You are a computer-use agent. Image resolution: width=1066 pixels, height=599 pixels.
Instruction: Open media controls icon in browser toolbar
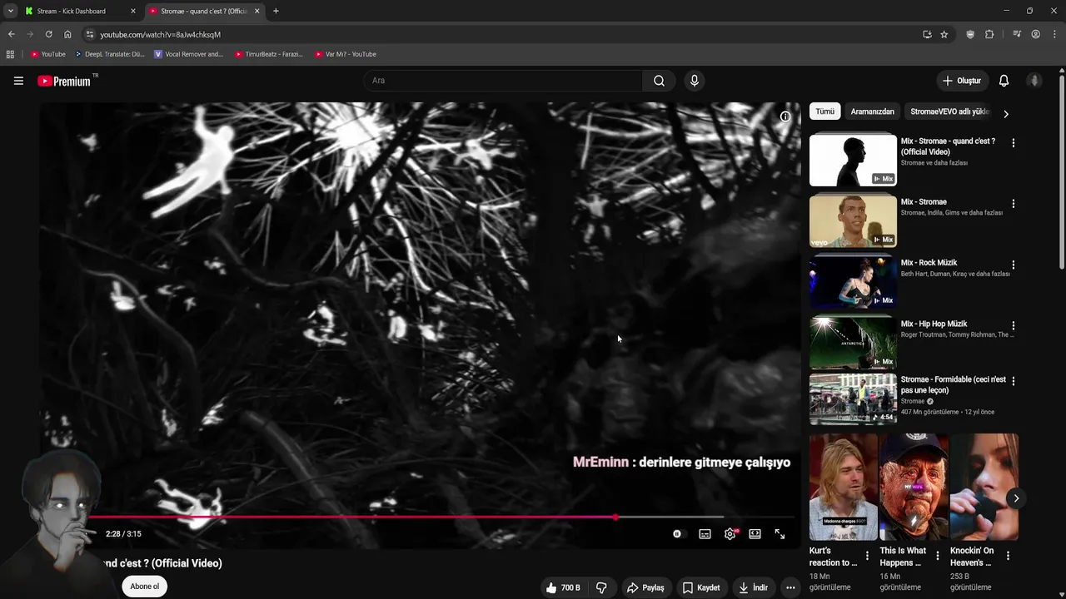(x=1017, y=34)
